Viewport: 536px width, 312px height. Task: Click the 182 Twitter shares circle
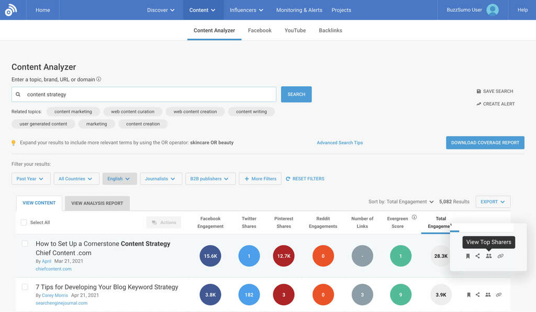(x=249, y=295)
